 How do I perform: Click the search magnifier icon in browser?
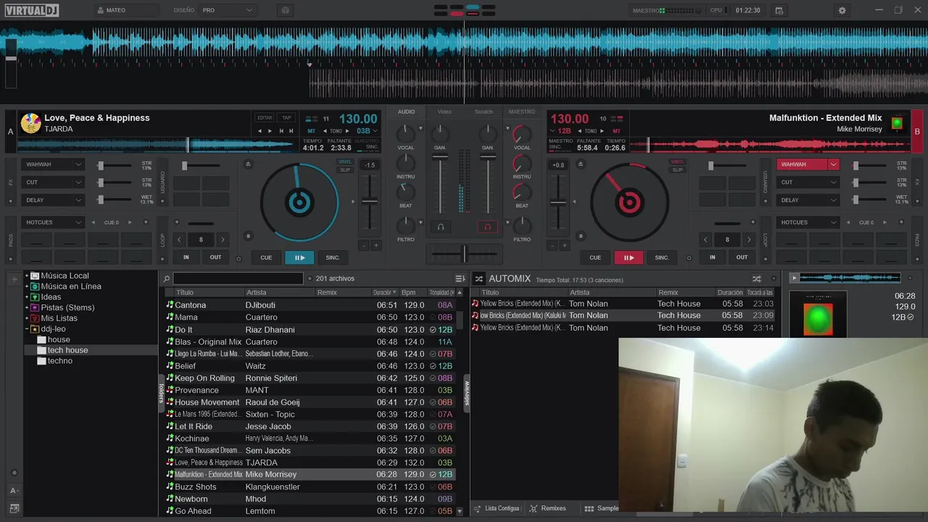167,278
